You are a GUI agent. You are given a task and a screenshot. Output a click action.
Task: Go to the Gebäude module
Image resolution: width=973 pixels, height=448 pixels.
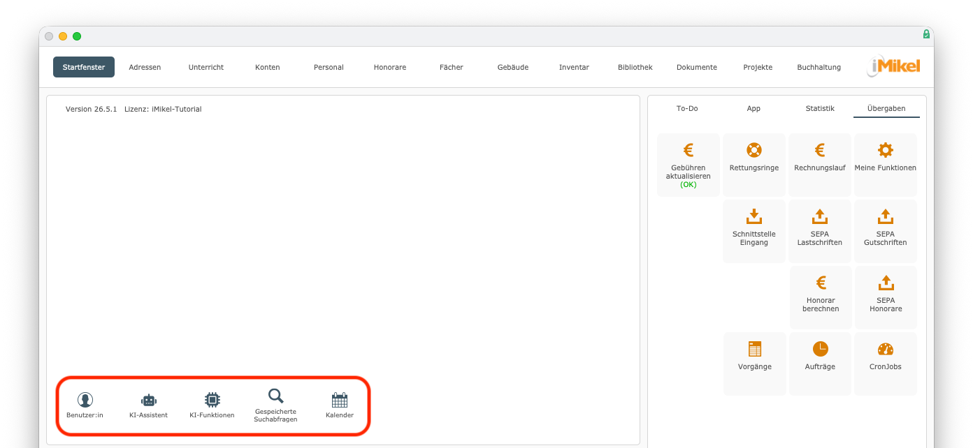coord(513,67)
